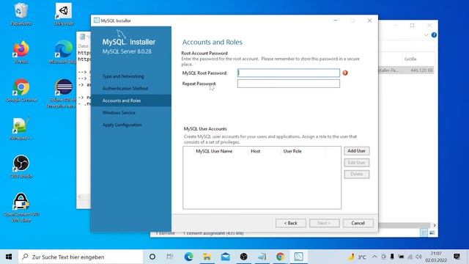Screen dimensions: 469x264
Task: Switch Explorer to details view icon
Action: (424, 232)
